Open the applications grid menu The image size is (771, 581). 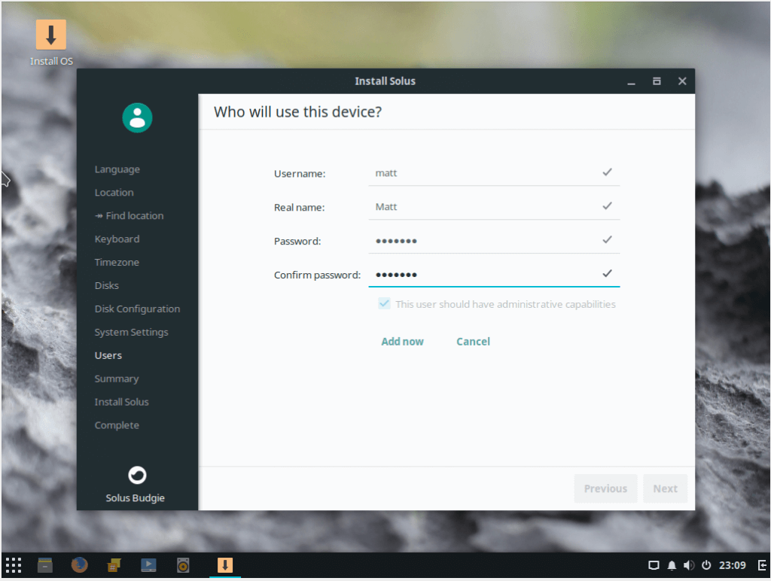(x=13, y=564)
